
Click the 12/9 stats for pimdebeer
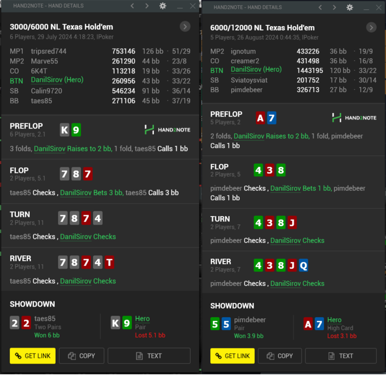click(x=366, y=90)
